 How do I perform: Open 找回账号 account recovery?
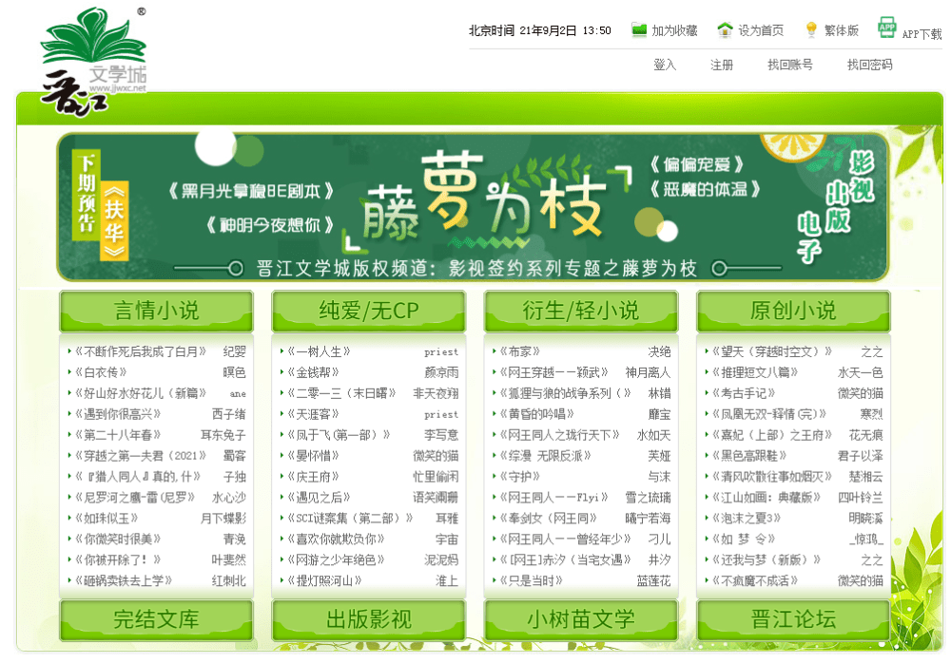(789, 65)
